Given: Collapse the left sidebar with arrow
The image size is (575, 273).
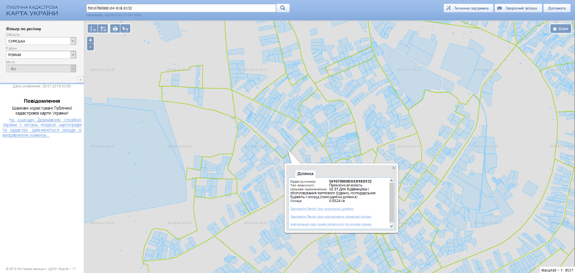Looking at the screenshot, I should tap(80, 79).
